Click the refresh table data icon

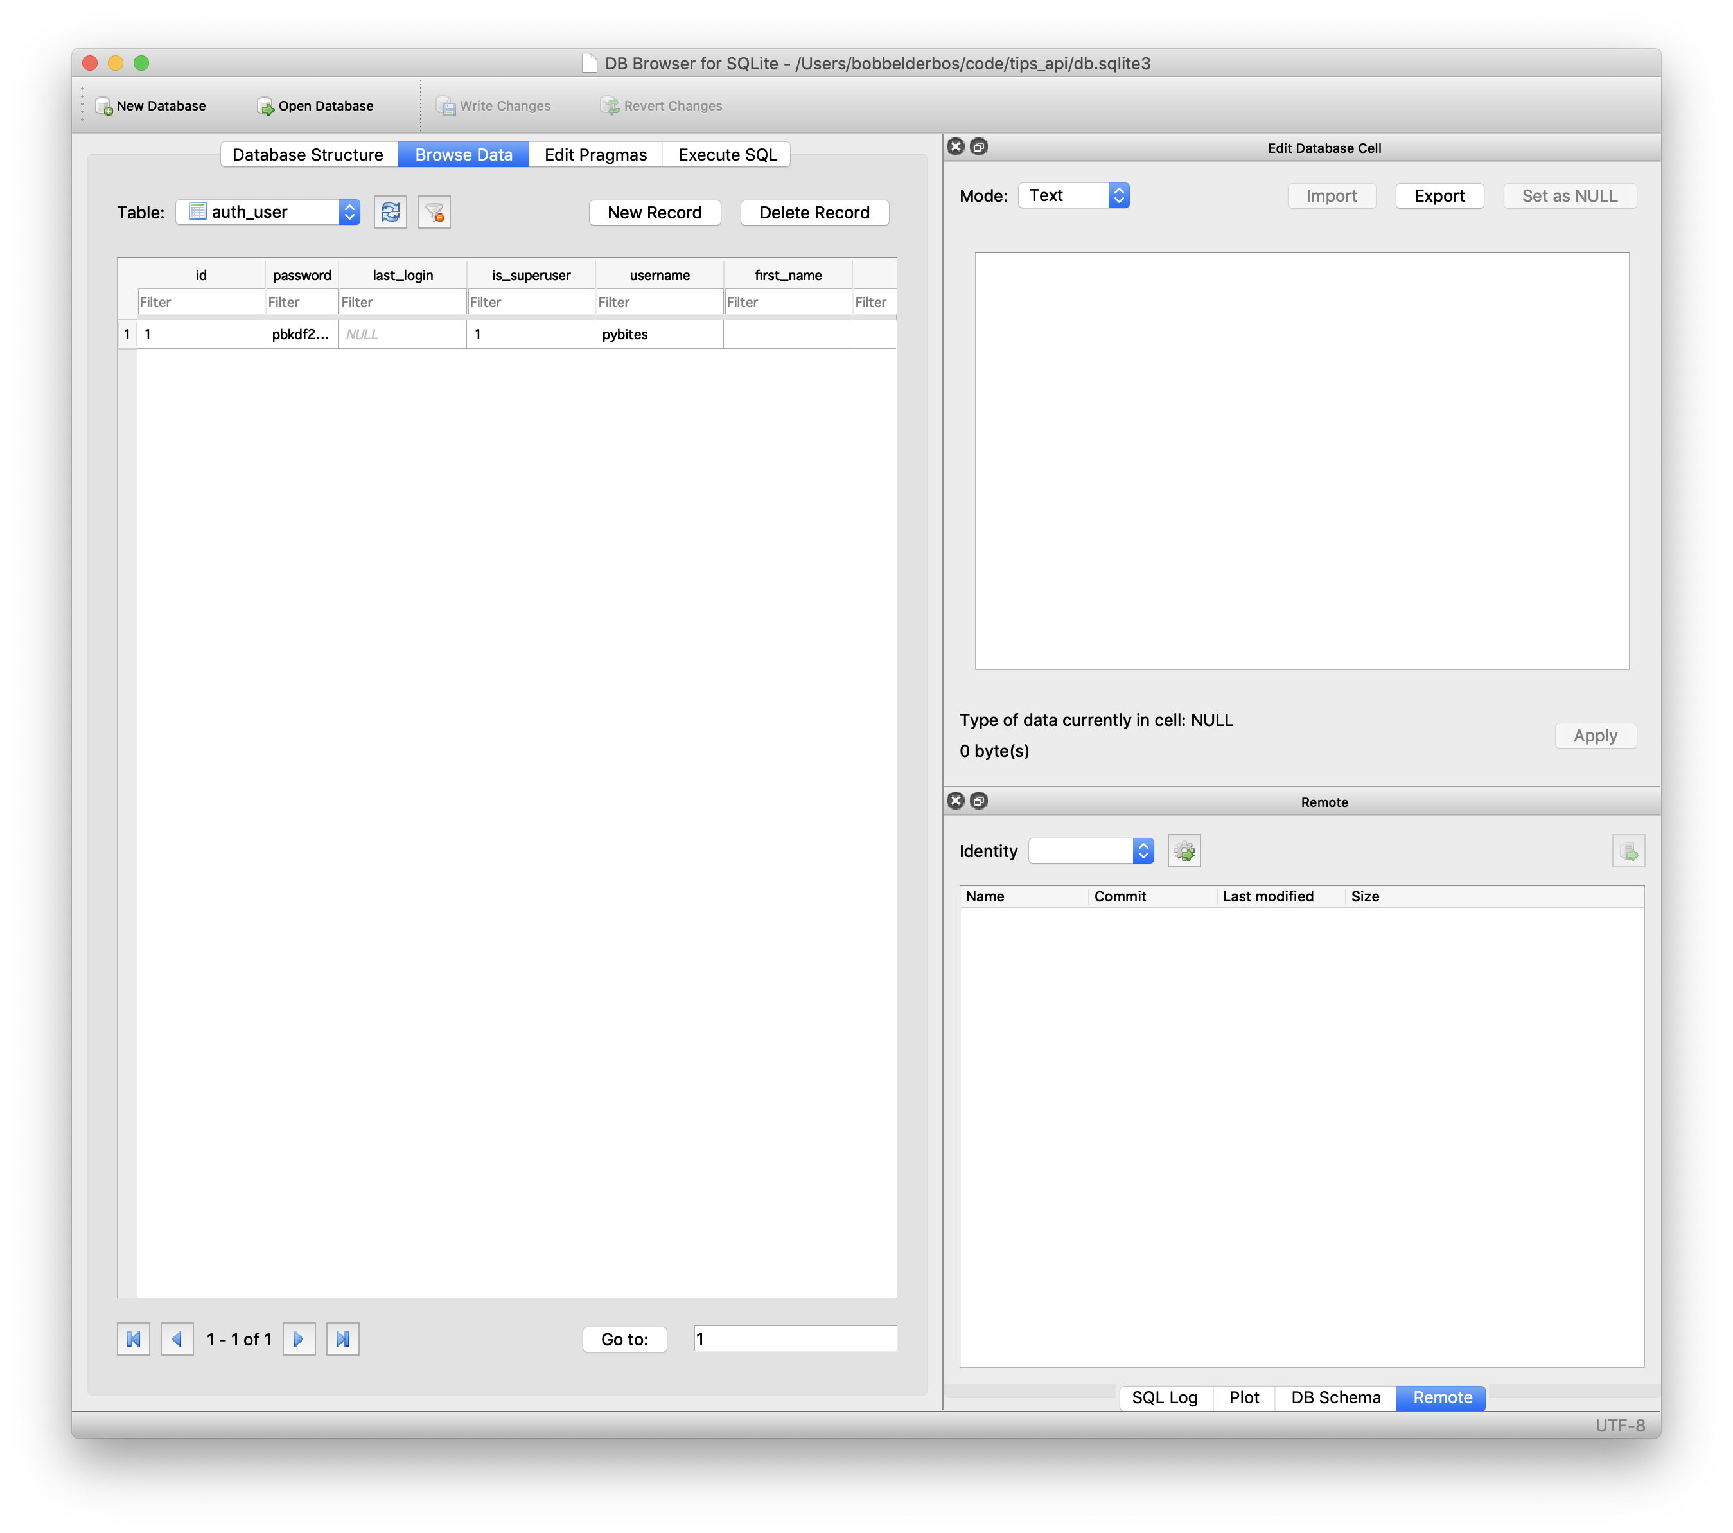click(x=390, y=212)
